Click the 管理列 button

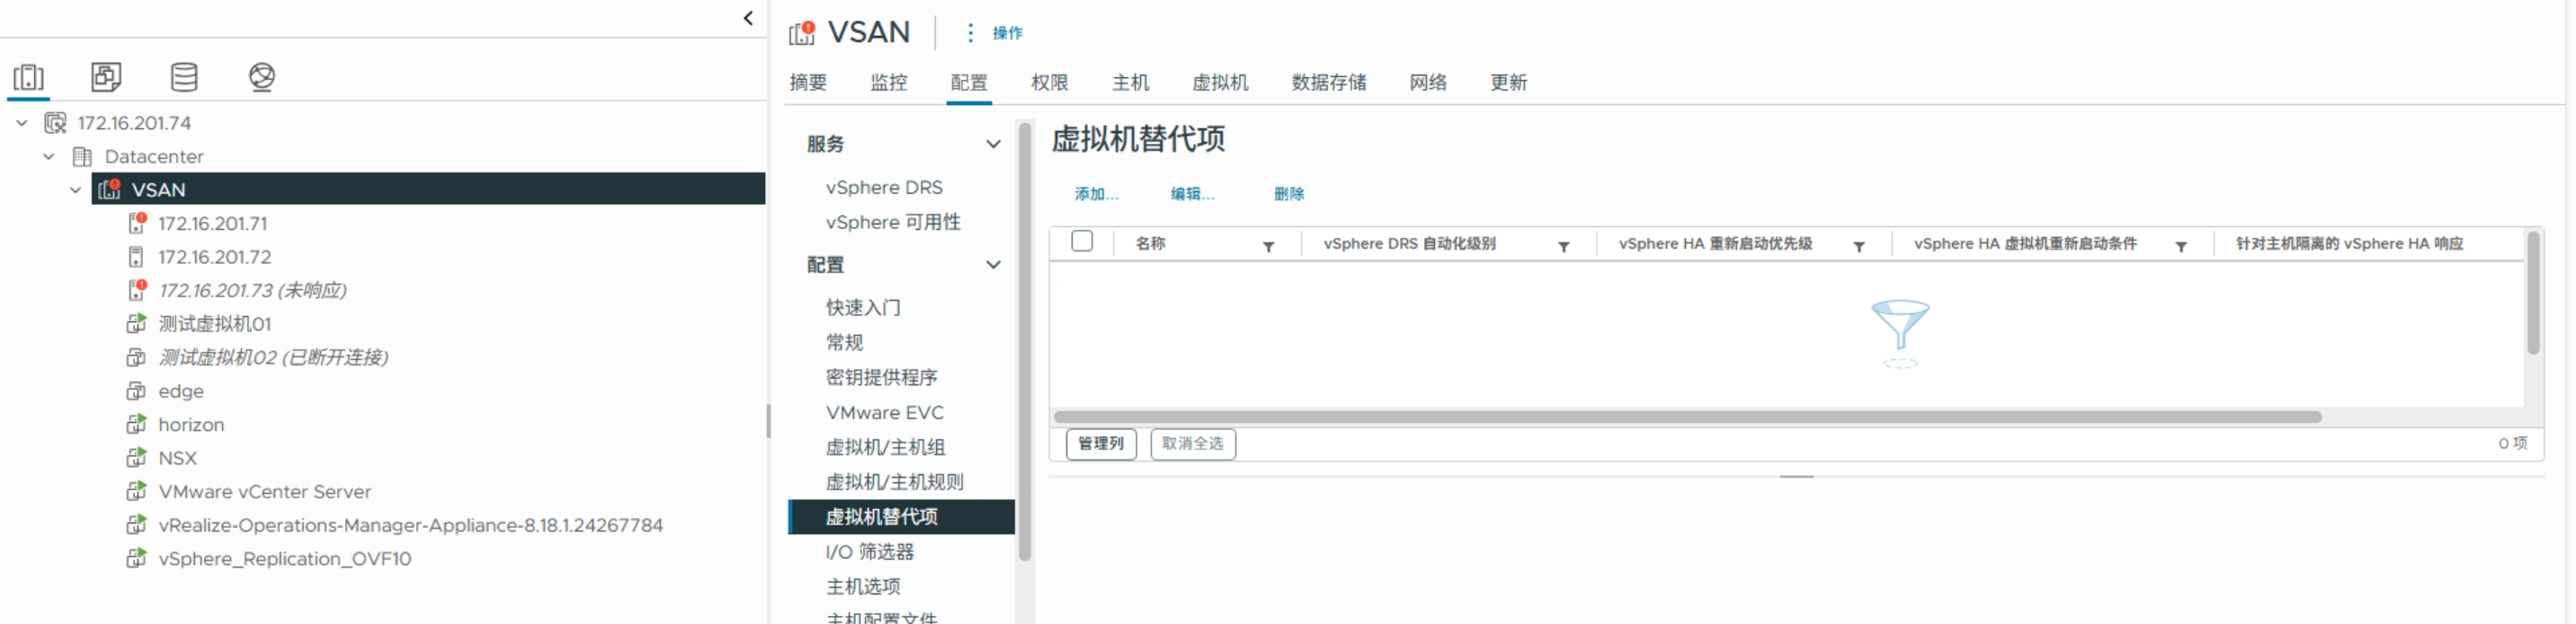1101,444
